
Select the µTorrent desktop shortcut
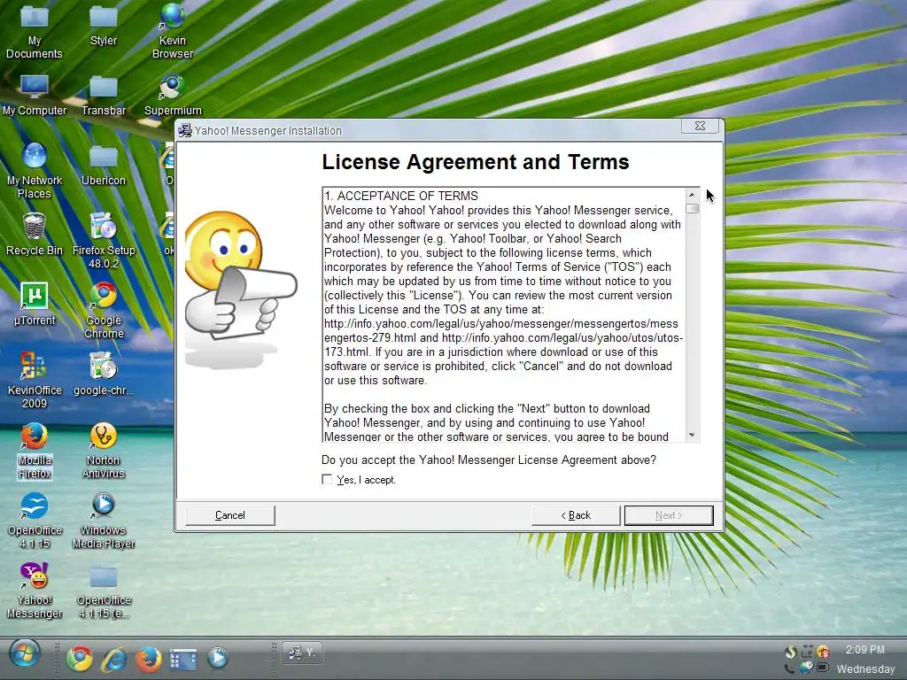click(35, 305)
